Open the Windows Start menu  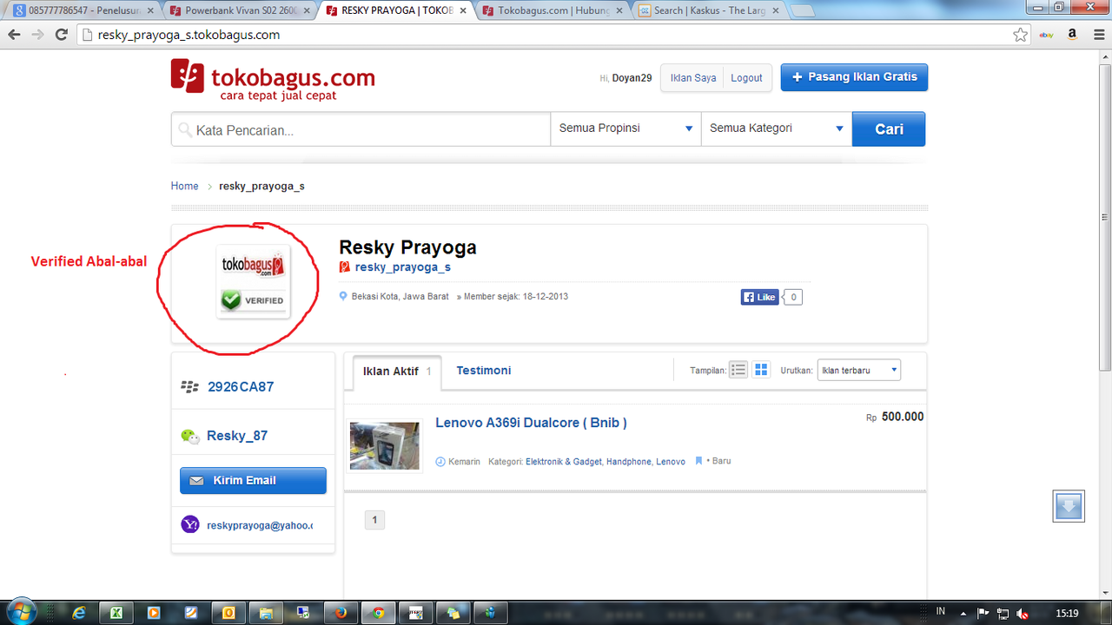21,612
